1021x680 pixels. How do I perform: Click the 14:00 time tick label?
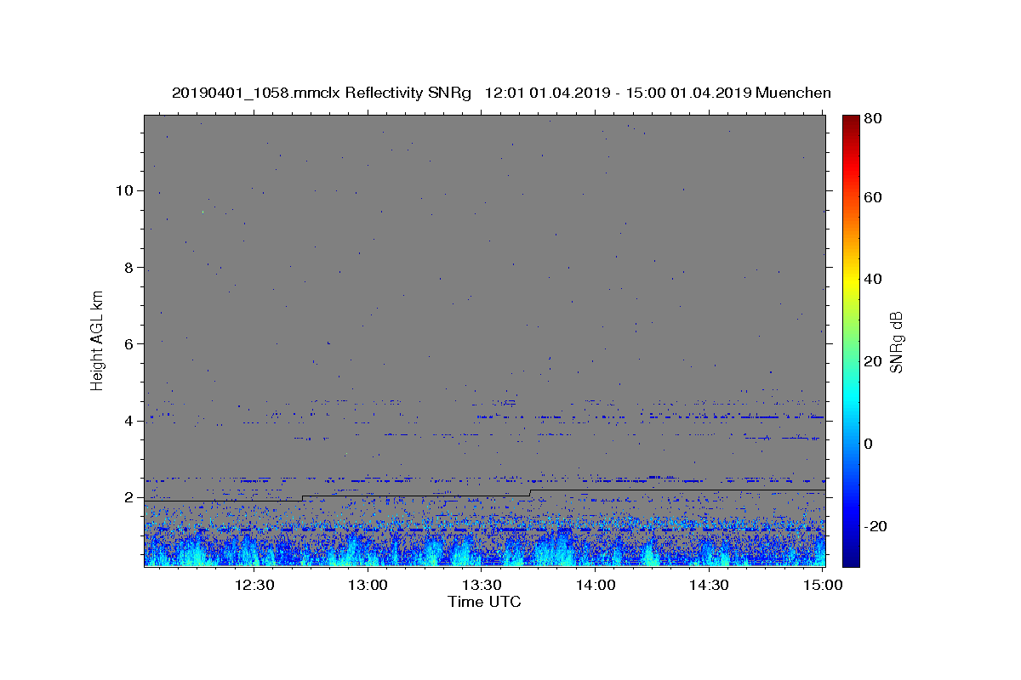point(596,585)
